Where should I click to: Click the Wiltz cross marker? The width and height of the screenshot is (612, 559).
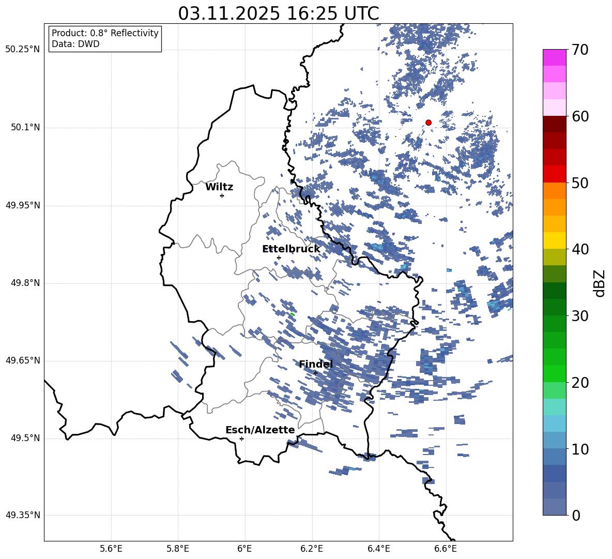coord(222,195)
